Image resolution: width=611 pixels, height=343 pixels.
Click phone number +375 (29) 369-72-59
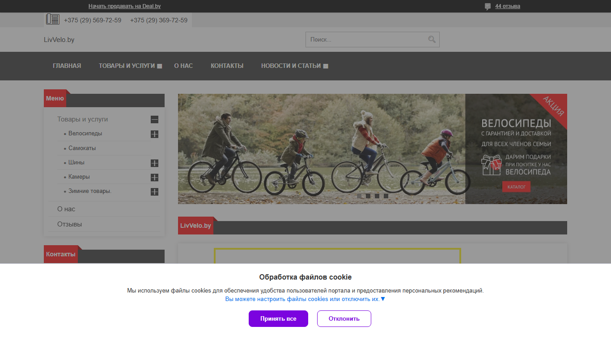click(x=159, y=20)
